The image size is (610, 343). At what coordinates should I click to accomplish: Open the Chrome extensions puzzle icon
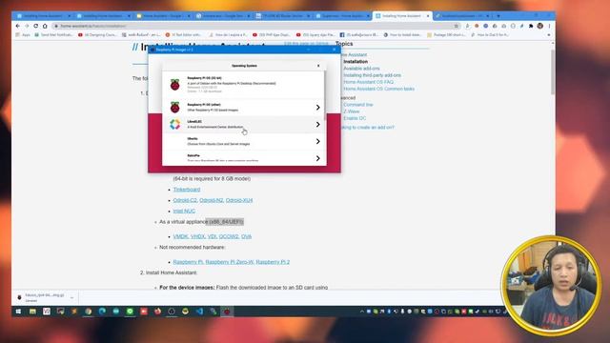531,26
